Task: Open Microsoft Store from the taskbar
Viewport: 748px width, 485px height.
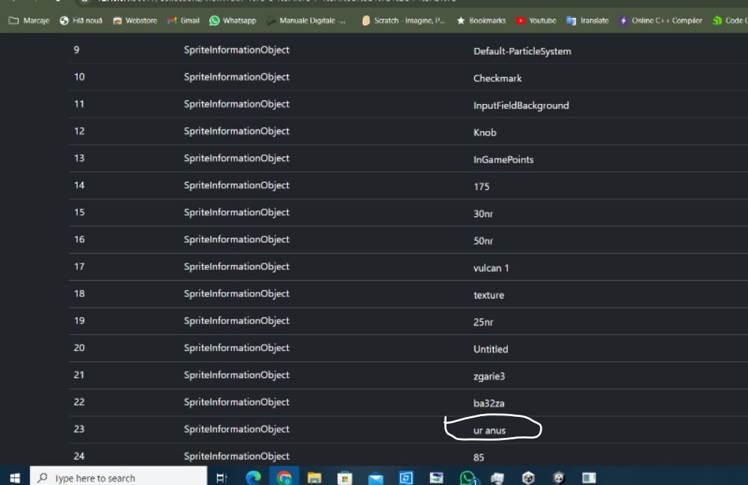Action: 344,478
